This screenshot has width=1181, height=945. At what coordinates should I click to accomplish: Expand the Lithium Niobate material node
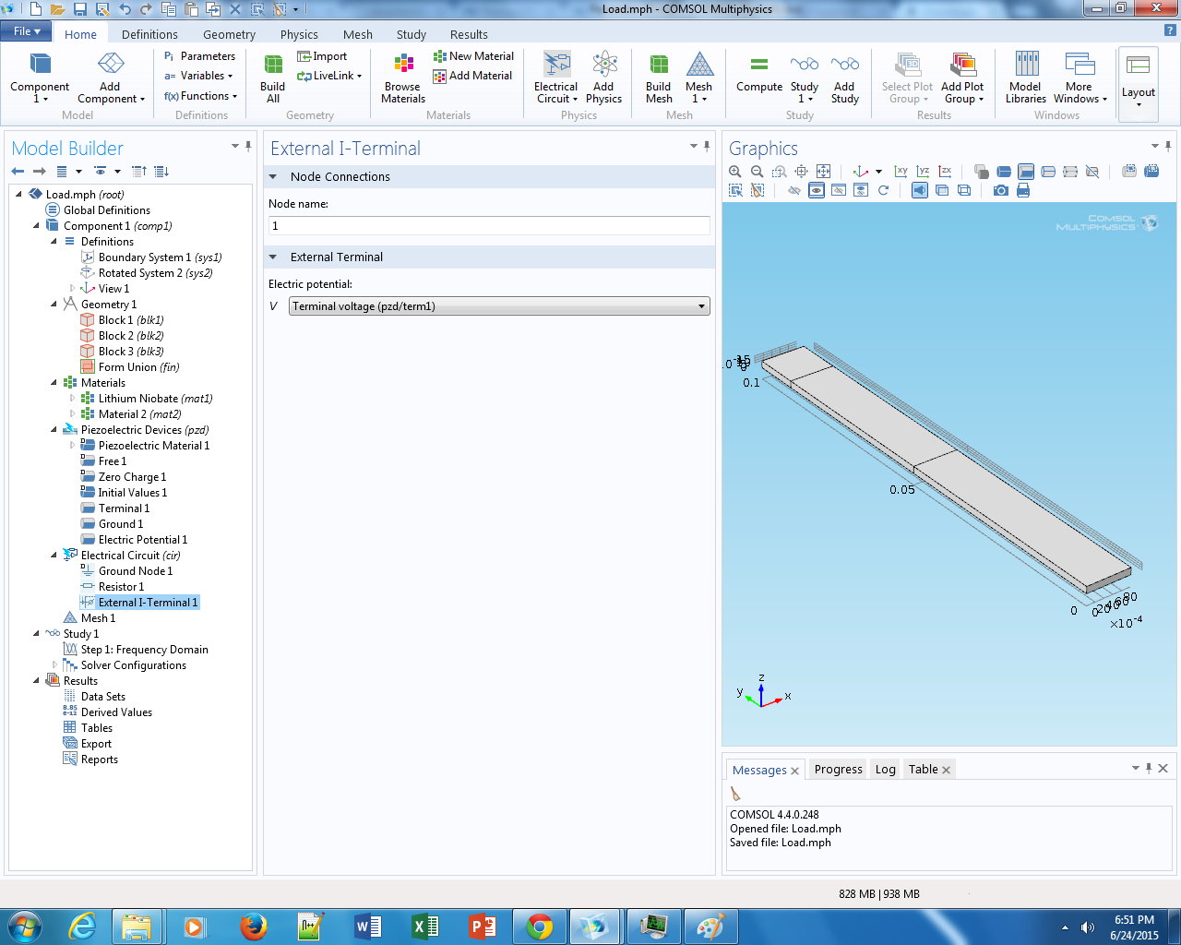(73, 399)
